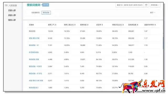The height and width of the screenshot is (96, 168).
Task: Expand the 展开 section chevron
Action: (155, 13)
